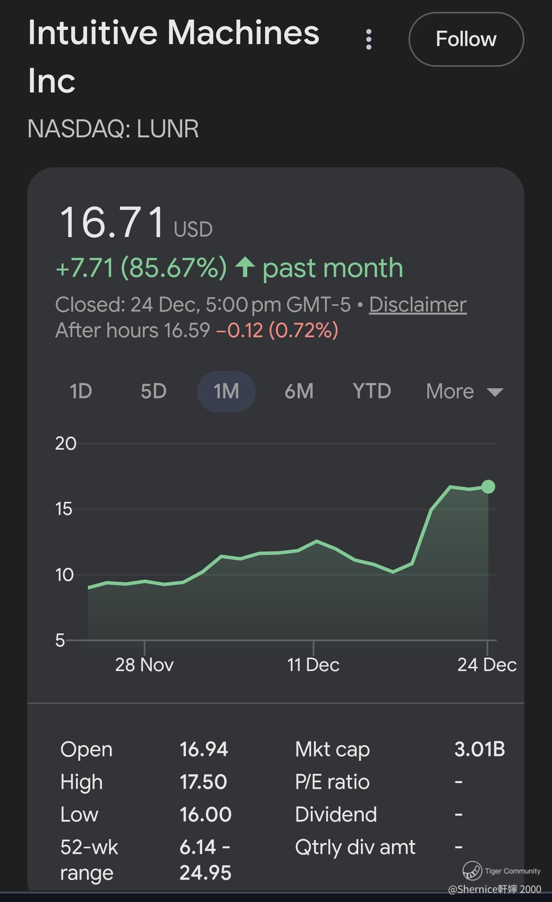This screenshot has height=902, width=552.
Task: Click the NASDAQ: LUNR ticker text
Action: coord(113,129)
